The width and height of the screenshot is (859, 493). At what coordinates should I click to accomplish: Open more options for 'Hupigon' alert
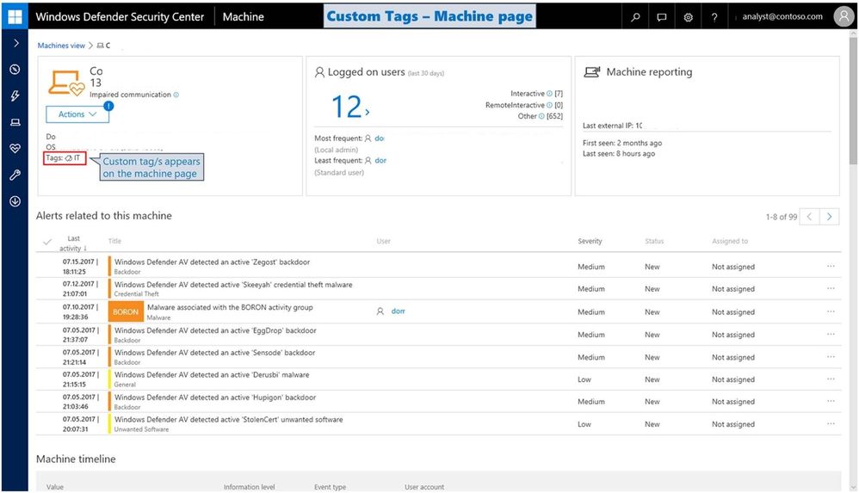pos(831,401)
